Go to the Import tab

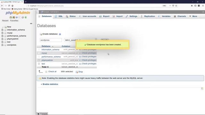[118, 16]
